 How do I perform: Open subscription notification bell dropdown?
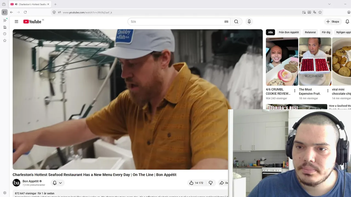pyautogui.click(x=57, y=183)
